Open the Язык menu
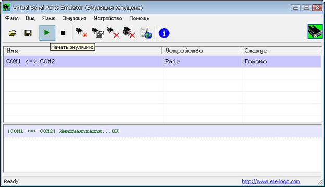 [49, 18]
